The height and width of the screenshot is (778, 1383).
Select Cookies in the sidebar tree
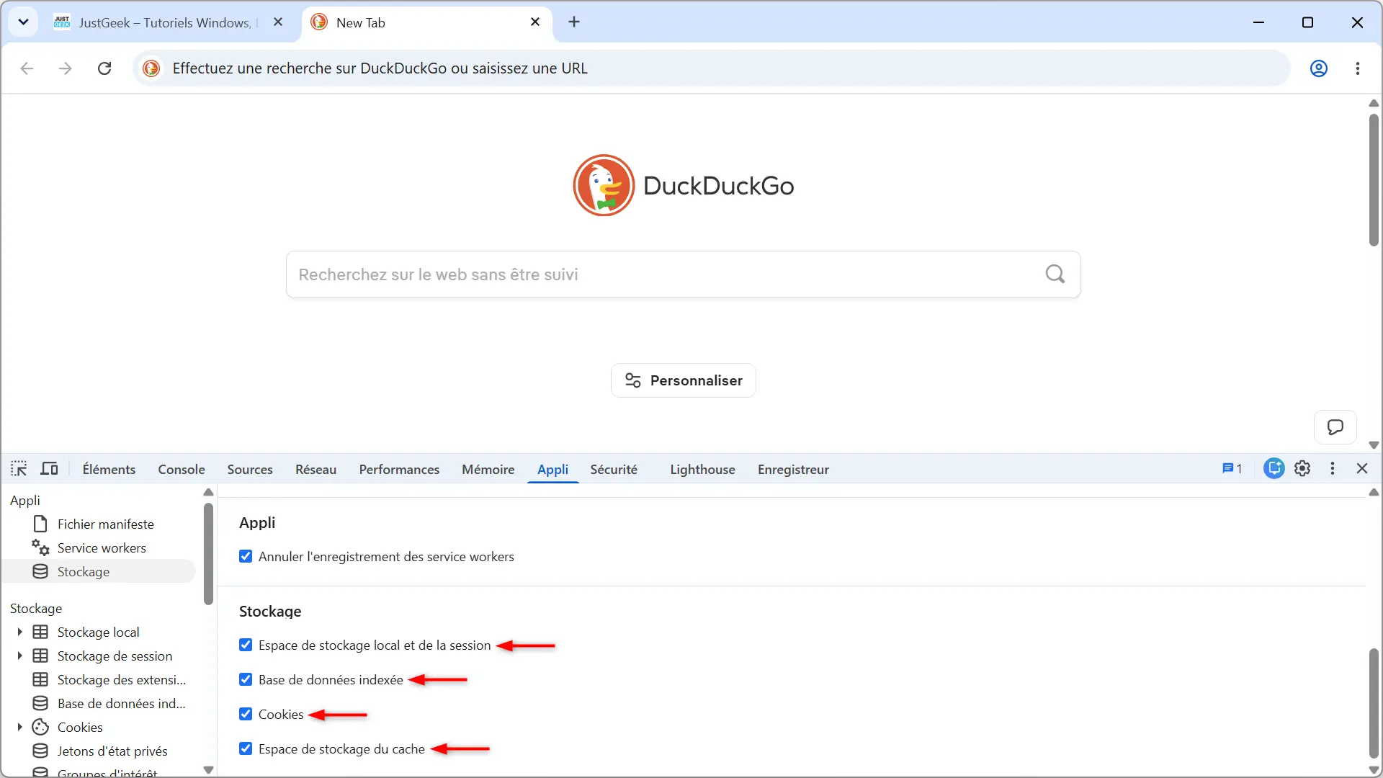[80, 728]
